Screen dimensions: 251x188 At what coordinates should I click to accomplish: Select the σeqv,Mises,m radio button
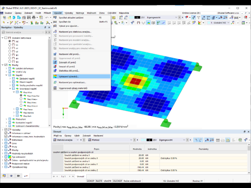(x=21, y=106)
